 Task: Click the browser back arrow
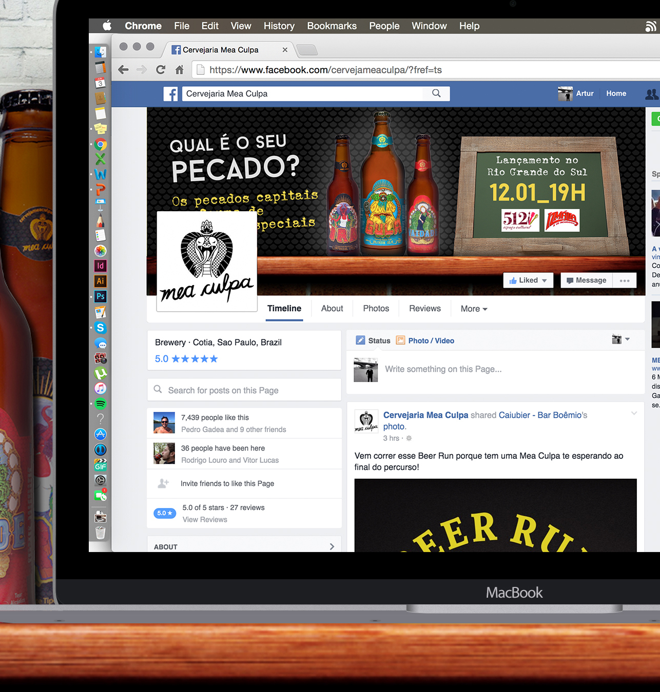tap(123, 70)
